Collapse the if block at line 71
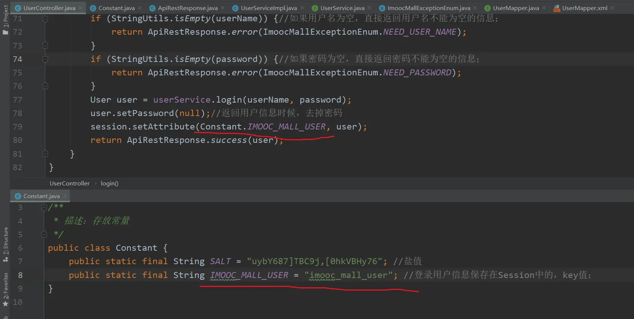 tap(45, 19)
